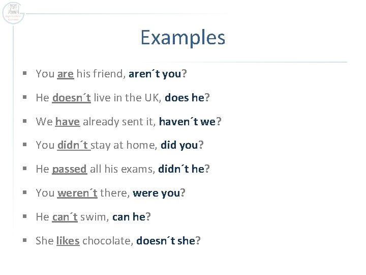Click the bold tag 'aren´t you'
This screenshot has height=275, width=366.
pyautogui.click(x=155, y=74)
